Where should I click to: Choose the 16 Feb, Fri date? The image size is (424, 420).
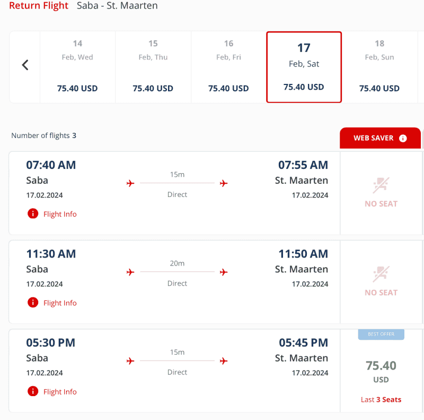[228, 67]
